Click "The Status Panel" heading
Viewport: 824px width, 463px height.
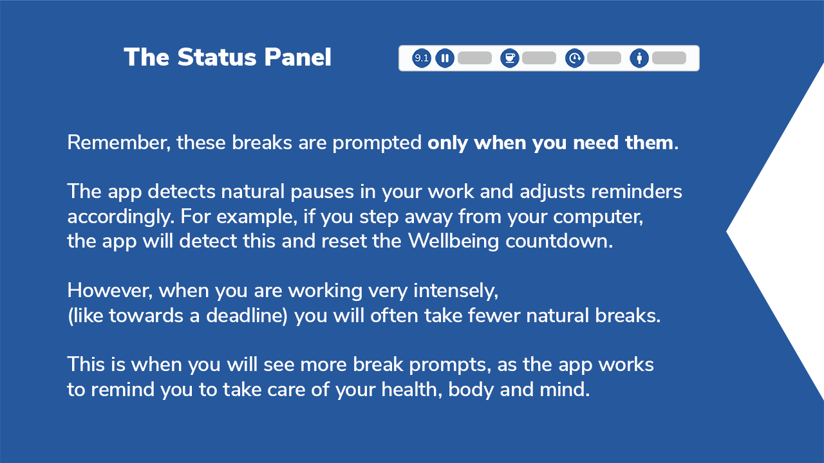tap(227, 58)
